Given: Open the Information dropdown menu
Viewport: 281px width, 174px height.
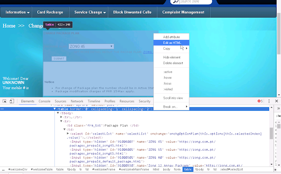Looking at the screenshot, I should [x=18, y=12].
